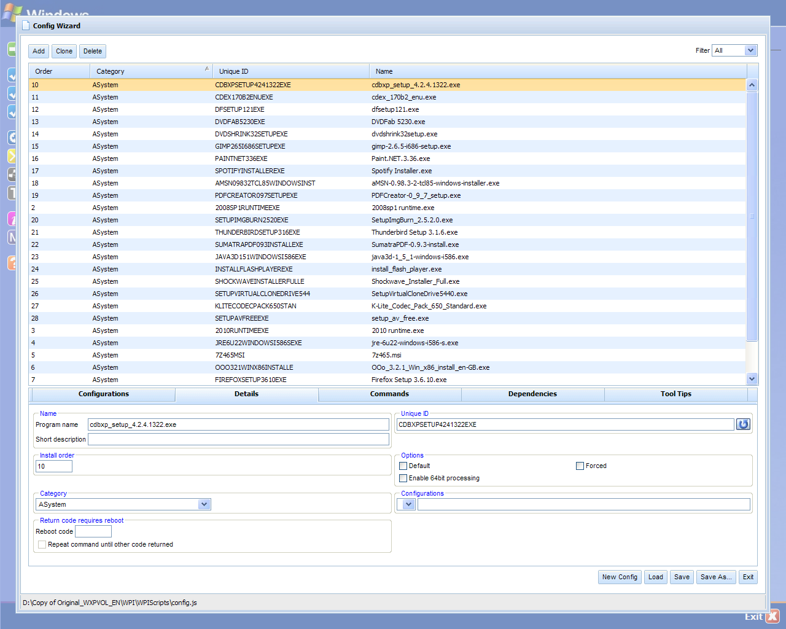Select the Shockwave_Installer_Full.exe row
This screenshot has height=629, width=786.
pos(387,281)
